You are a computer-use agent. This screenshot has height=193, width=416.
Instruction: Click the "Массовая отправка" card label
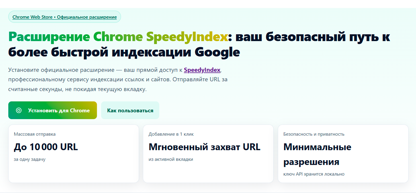35,134
